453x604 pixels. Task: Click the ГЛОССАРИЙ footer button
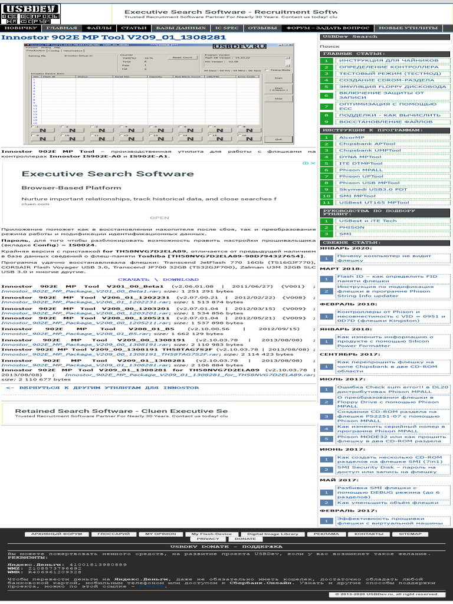[x=113, y=534]
